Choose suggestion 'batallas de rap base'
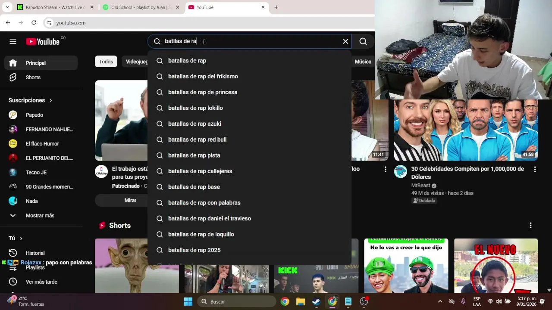Image resolution: width=552 pixels, height=310 pixels. click(249, 187)
